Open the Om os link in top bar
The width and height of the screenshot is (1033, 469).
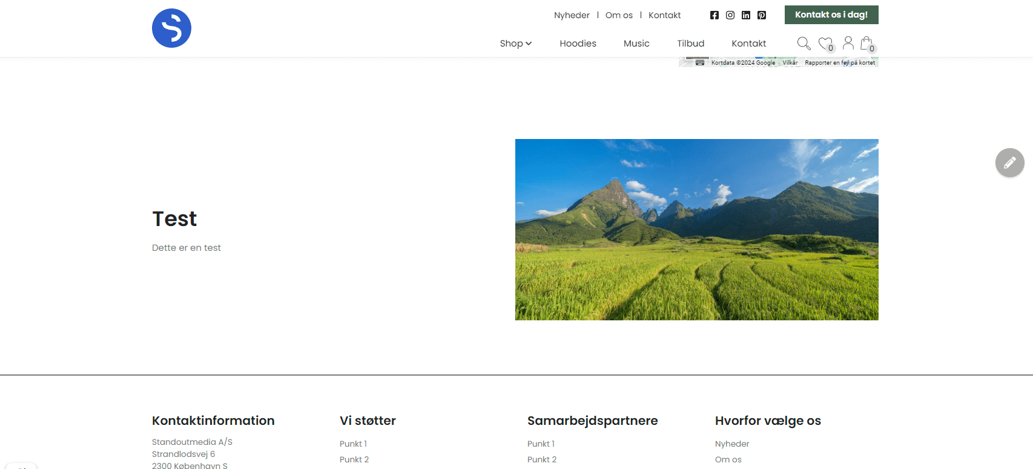[619, 15]
